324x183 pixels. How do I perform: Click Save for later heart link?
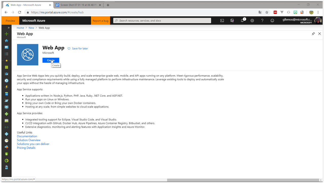(78, 48)
